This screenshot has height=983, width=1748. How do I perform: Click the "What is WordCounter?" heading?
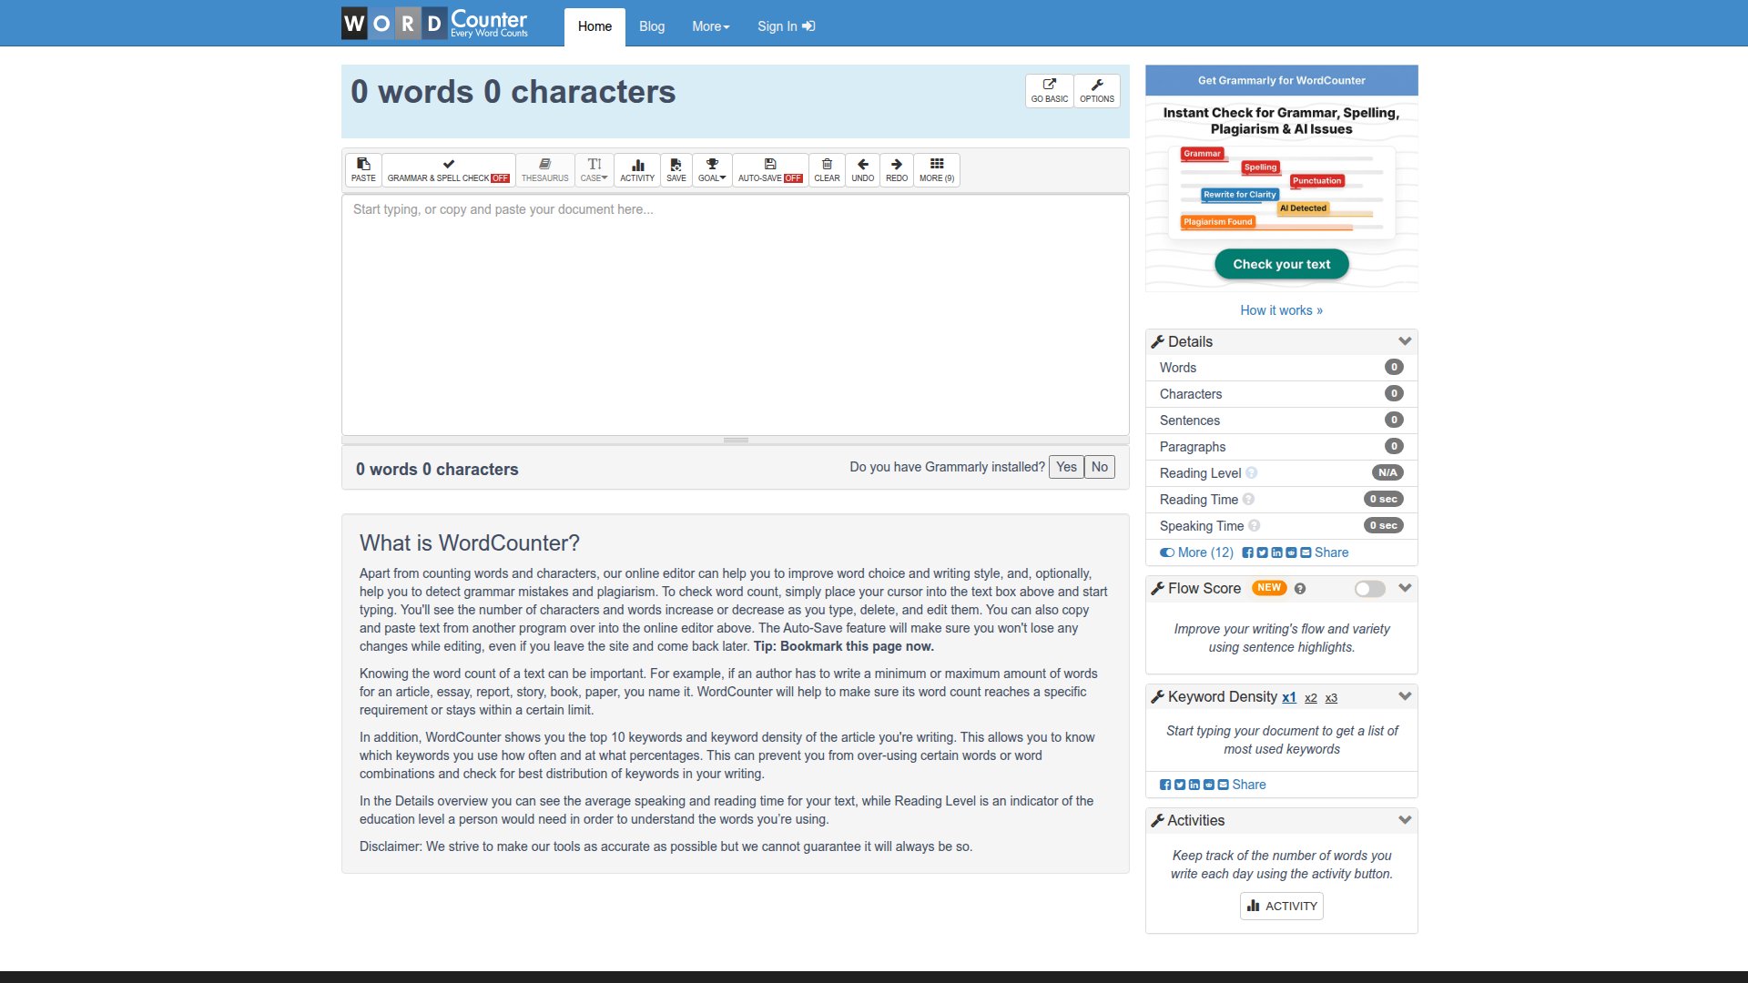tap(470, 543)
